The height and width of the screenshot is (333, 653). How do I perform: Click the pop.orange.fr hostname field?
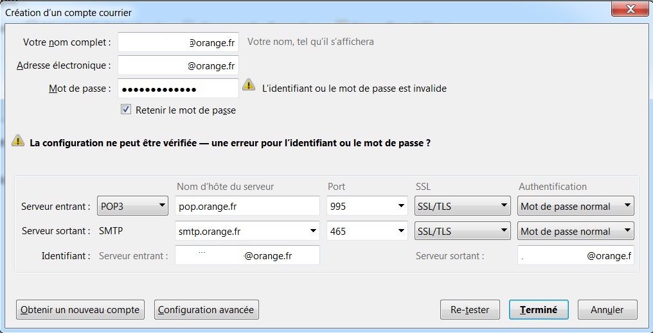coord(247,206)
